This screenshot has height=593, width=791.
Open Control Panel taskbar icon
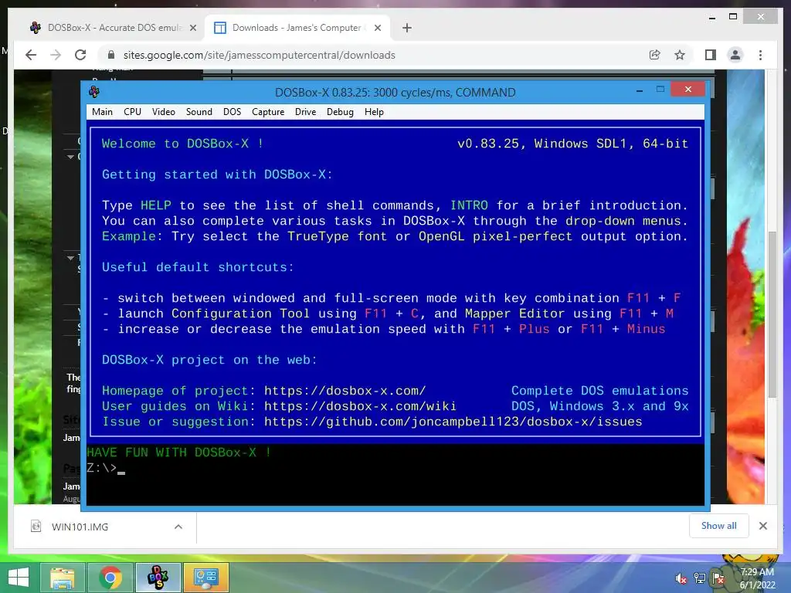205,578
